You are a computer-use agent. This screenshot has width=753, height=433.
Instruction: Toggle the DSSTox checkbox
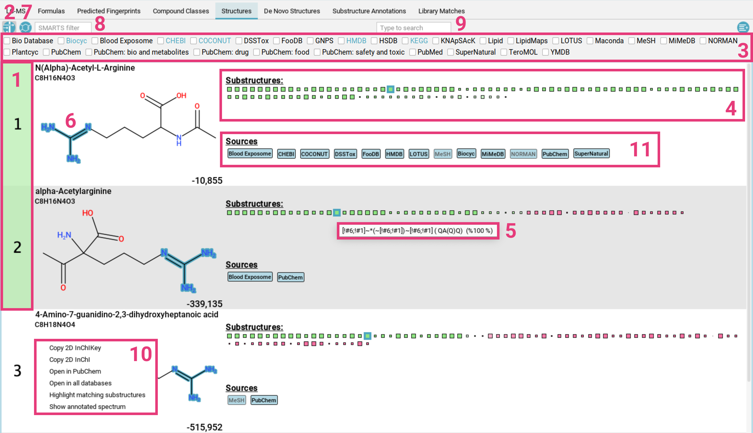pos(239,41)
